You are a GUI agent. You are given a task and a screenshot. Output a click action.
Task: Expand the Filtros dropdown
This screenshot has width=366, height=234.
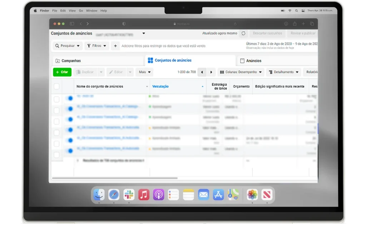pyautogui.click(x=97, y=46)
